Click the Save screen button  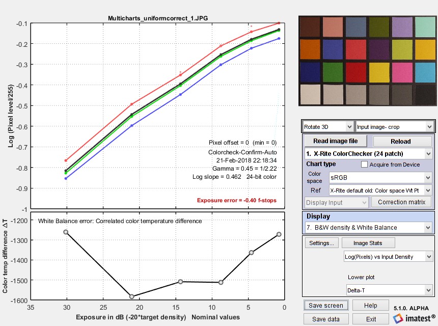pos(326,305)
